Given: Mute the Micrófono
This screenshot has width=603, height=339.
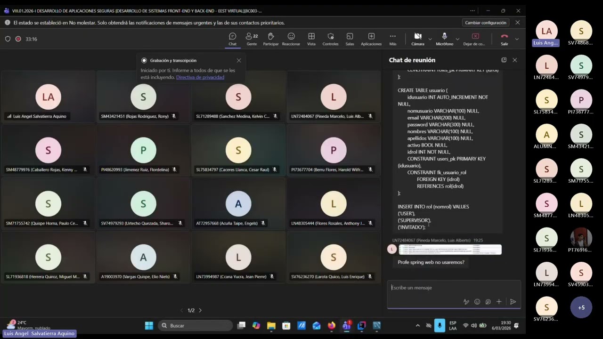Looking at the screenshot, I should point(444,39).
